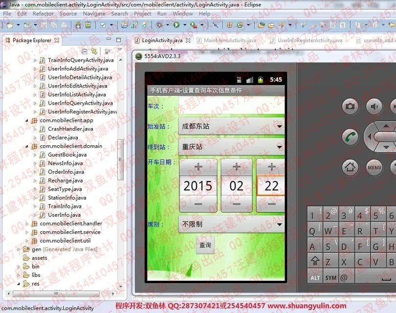Screen dimensions: 396x313
Task: Click the Run External Tools icon
Action: [194, 25]
